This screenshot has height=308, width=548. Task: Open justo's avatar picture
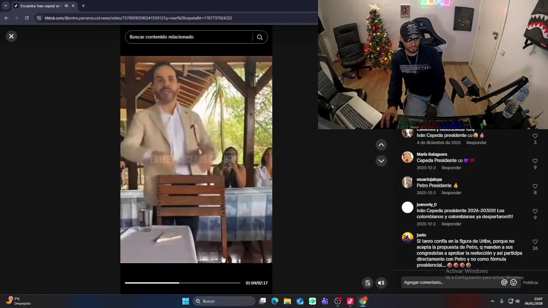click(407, 238)
